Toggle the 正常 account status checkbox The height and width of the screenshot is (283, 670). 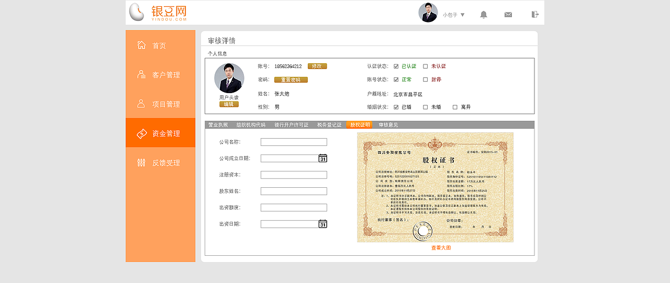coord(396,80)
